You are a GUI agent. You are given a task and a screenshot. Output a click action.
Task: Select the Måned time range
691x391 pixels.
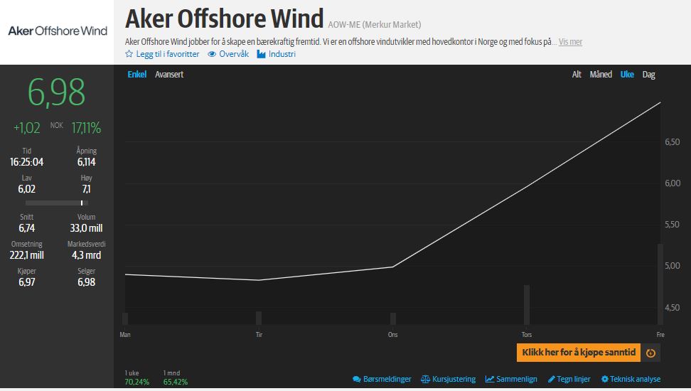click(x=601, y=75)
